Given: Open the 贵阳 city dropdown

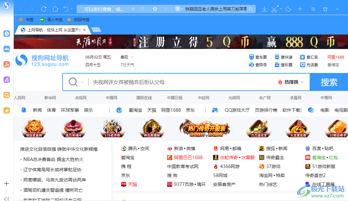Looking at the screenshot, I should (127, 57).
